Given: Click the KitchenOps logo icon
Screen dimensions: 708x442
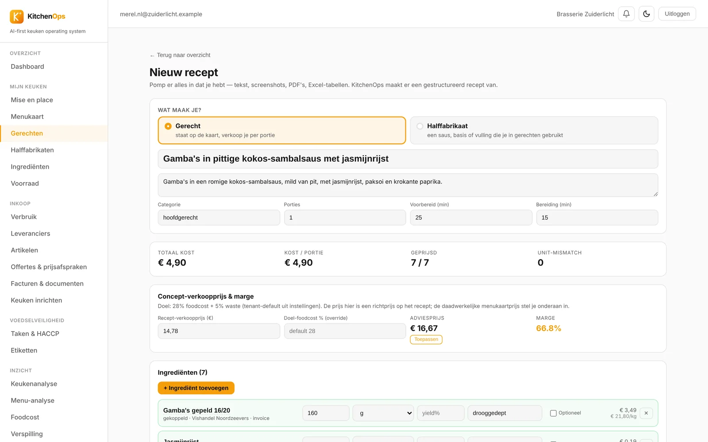Looking at the screenshot, I should tap(17, 16).
